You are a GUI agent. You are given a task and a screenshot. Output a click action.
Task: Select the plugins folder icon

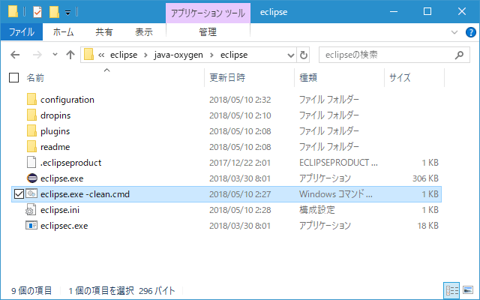coord(31,131)
